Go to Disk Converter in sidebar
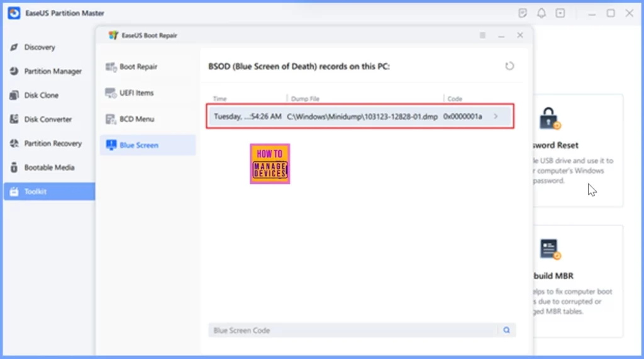Viewport: 644px width, 359px height. (49, 119)
